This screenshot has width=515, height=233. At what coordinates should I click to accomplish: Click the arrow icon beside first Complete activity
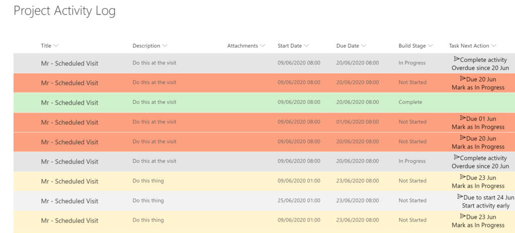point(457,59)
